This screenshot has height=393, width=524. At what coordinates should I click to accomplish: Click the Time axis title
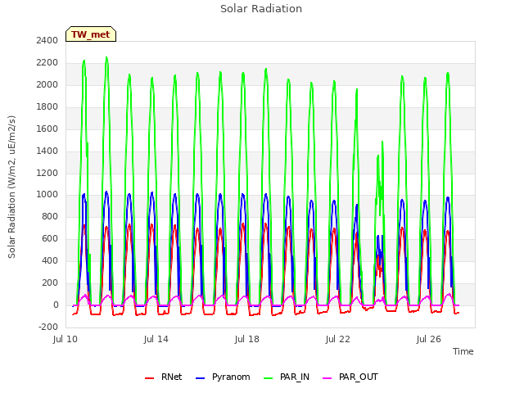point(463,351)
